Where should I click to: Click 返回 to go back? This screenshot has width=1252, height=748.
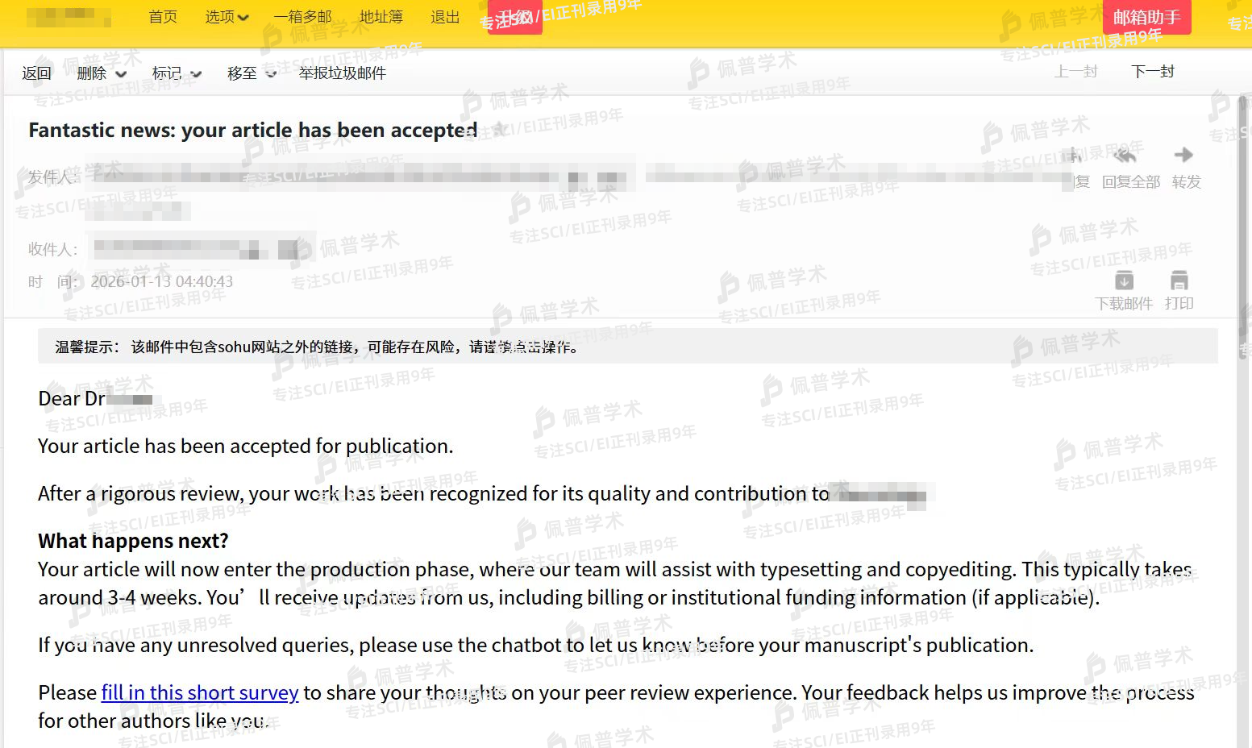coord(36,73)
